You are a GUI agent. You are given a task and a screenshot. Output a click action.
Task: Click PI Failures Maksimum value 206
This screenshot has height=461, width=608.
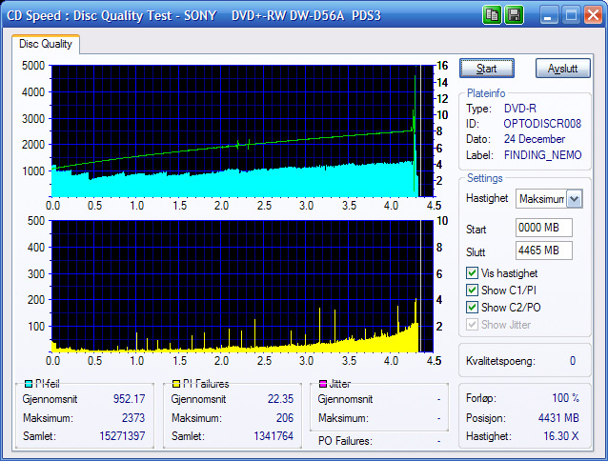(x=285, y=417)
